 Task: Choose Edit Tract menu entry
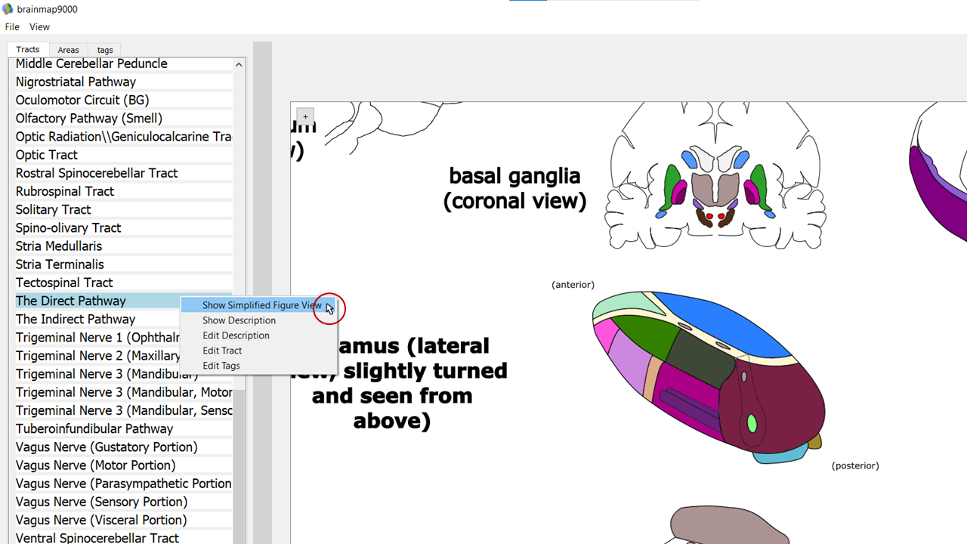222,351
